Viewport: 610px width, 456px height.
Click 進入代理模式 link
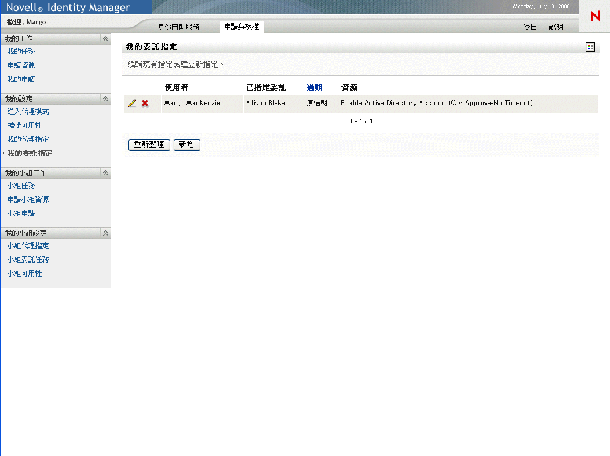tap(28, 112)
